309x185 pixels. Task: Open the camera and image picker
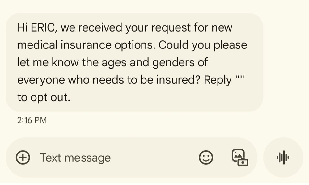[x=240, y=158]
